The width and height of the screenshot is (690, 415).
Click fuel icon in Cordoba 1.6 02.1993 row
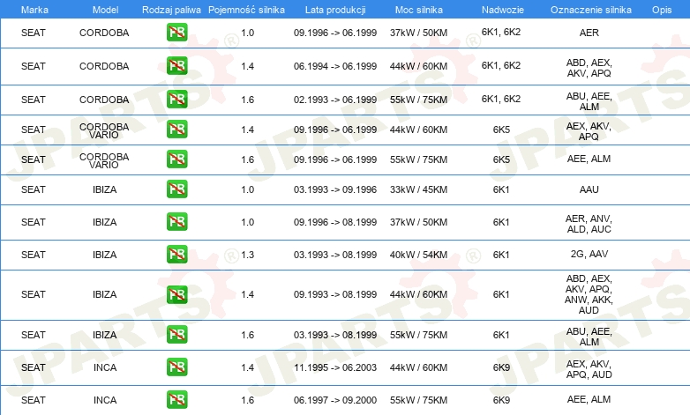pyautogui.click(x=176, y=100)
